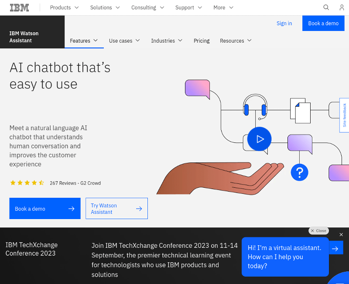Click the blue question mark icon
The height and width of the screenshot is (284, 349).
[299, 172]
